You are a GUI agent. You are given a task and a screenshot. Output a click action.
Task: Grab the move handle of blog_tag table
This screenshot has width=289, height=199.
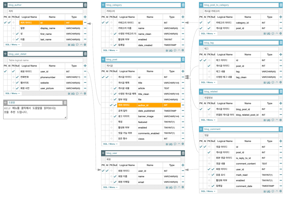coord(201,43)
